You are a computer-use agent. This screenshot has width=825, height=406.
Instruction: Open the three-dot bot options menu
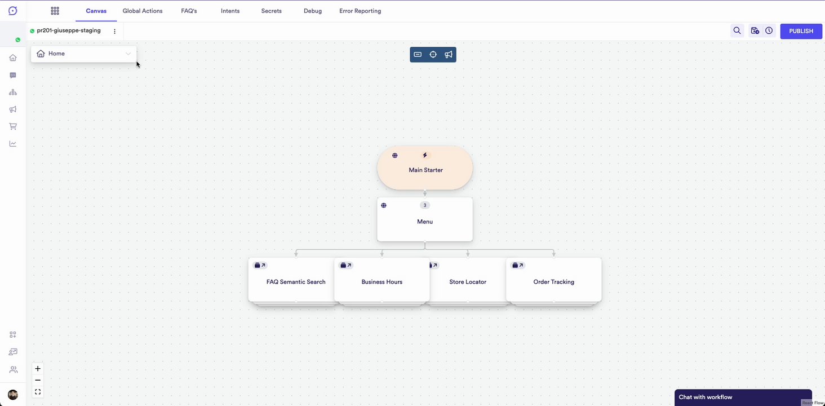pyautogui.click(x=115, y=32)
